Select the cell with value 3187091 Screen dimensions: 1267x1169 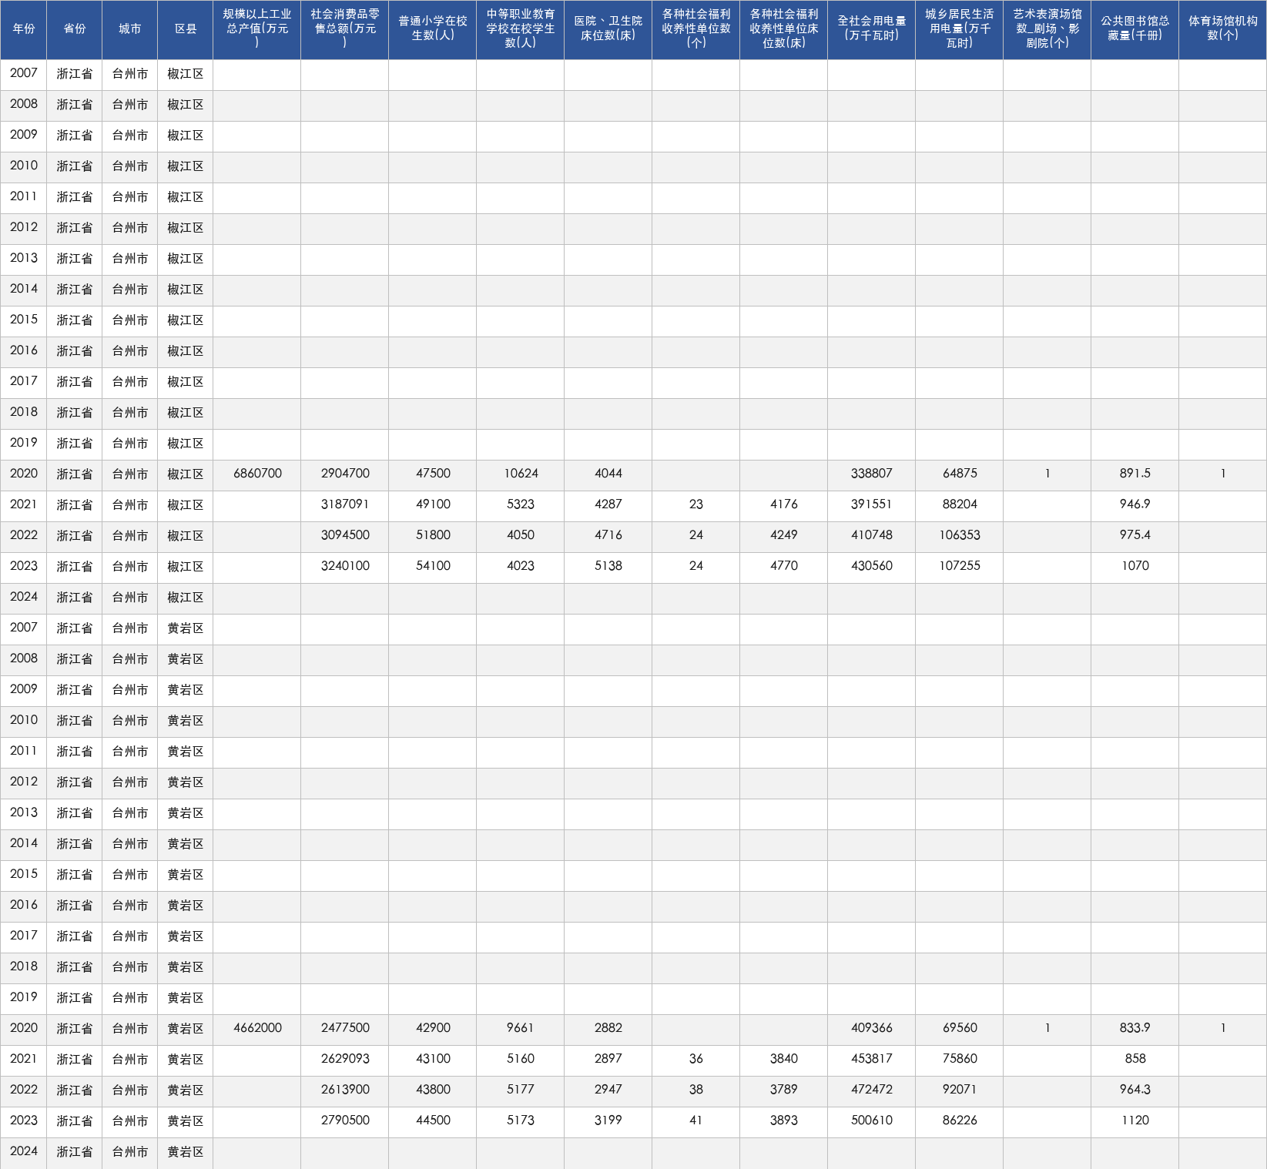tap(345, 505)
